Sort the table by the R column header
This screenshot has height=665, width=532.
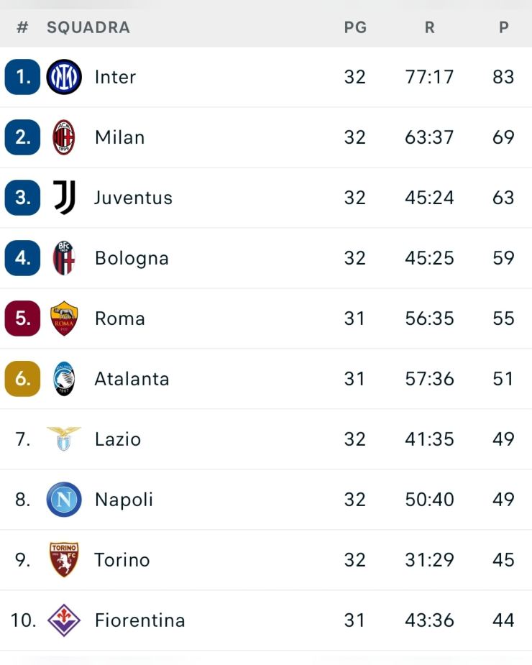click(429, 27)
